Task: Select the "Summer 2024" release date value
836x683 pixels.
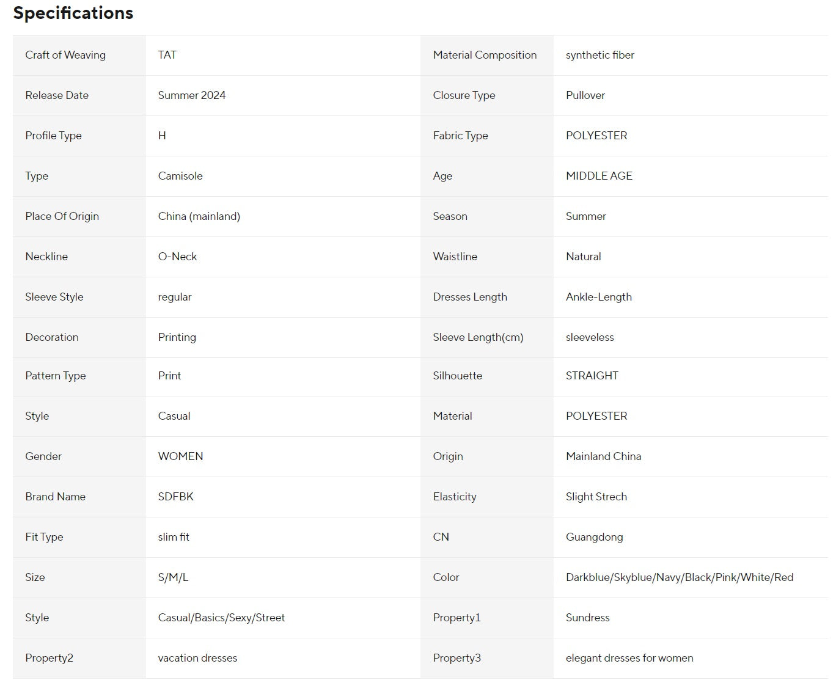Action: click(x=192, y=95)
